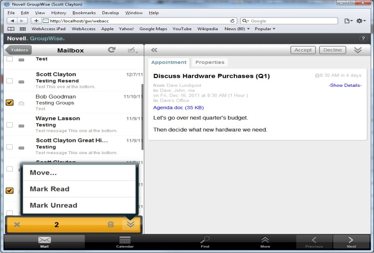Click the -Show Details- link
This screenshot has width=374, height=253.
point(345,85)
